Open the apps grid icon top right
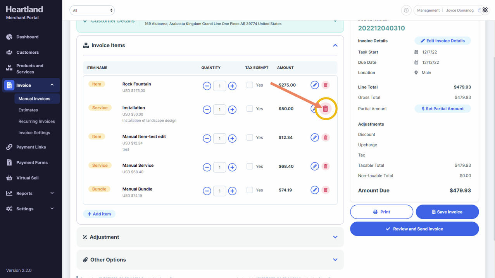The image size is (495, 278). point(485,10)
